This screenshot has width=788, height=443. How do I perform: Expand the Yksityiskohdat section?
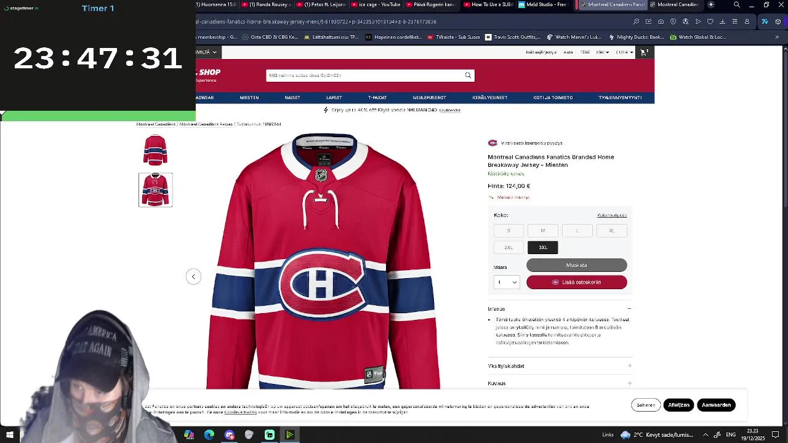[560, 366]
